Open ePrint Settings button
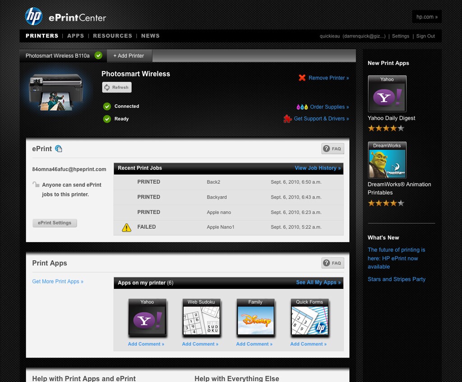Image resolution: width=462 pixels, height=382 pixels. tap(55, 223)
